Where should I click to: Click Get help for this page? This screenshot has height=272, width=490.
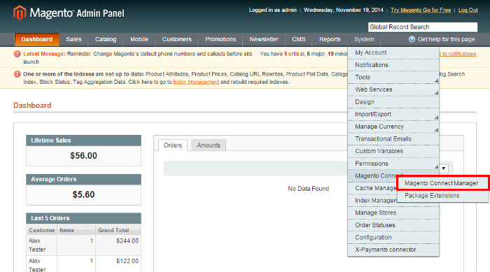click(447, 39)
